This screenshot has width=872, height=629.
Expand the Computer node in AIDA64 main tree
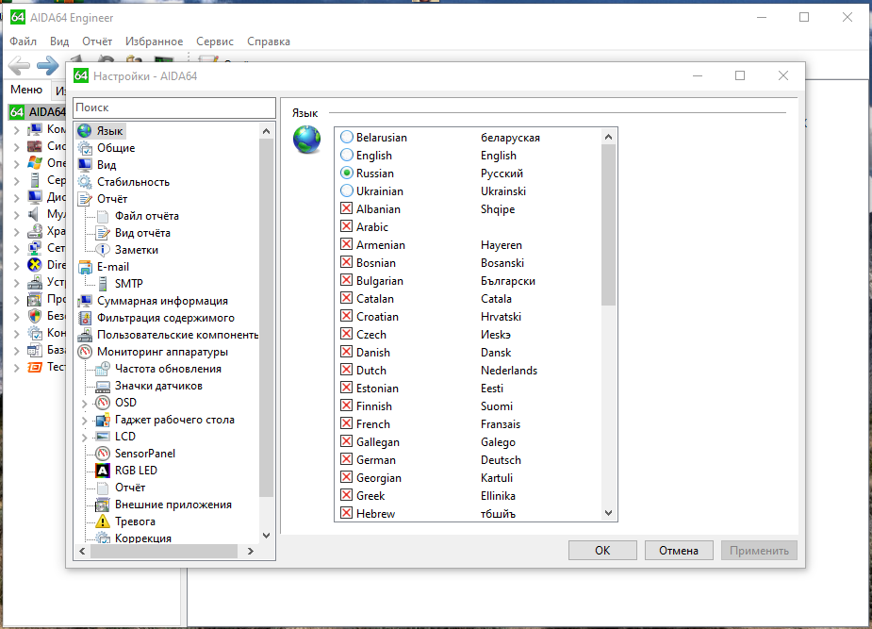click(16, 131)
